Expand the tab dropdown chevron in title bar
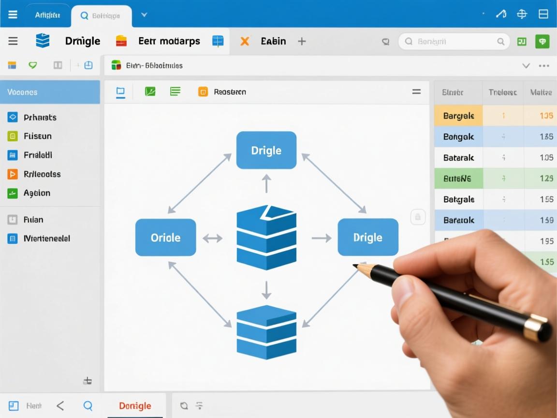The height and width of the screenshot is (418, 557). tap(144, 15)
